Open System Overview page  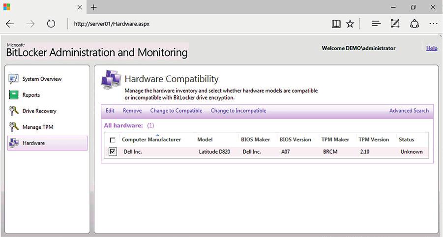(x=42, y=79)
